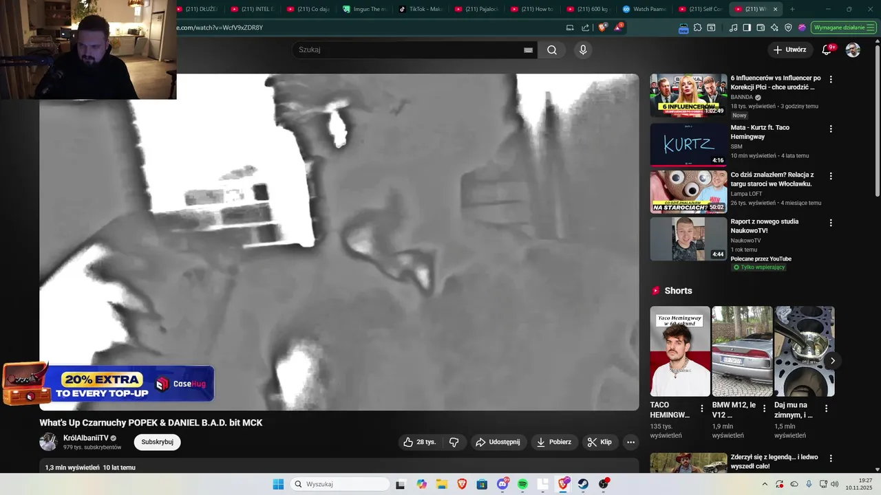Click the share page icon in address bar

coord(585,27)
